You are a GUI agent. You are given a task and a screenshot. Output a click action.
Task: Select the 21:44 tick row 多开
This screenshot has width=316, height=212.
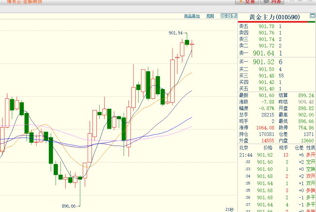click(x=277, y=155)
